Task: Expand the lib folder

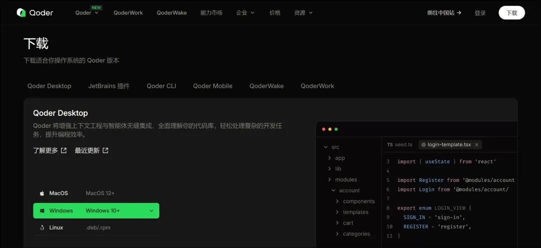Action: coord(330,169)
